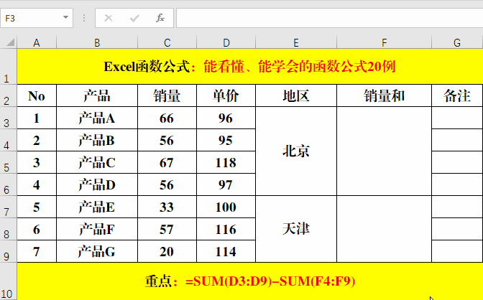Select row 6 header
Screen dimensions: 483x300
9,184
